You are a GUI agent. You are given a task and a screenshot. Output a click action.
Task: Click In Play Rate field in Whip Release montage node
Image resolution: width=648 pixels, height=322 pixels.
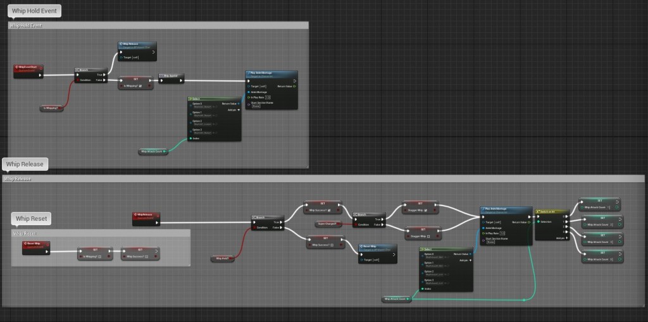click(502, 233)
